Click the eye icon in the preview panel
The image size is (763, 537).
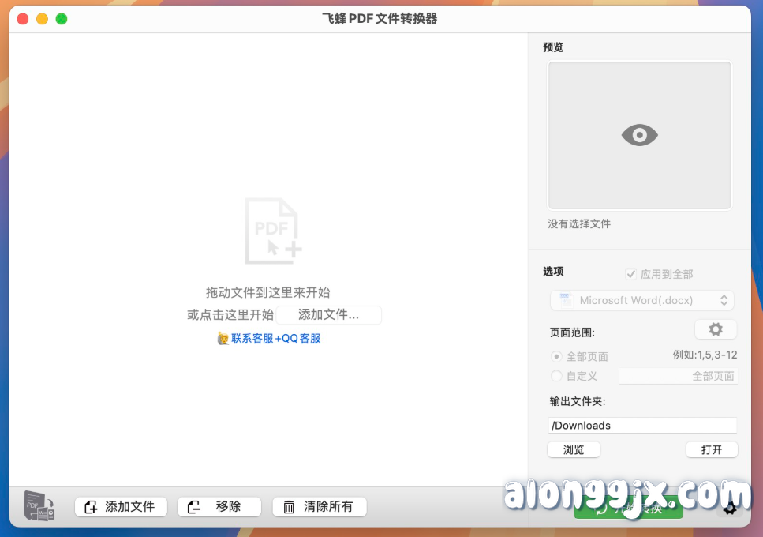639,135
